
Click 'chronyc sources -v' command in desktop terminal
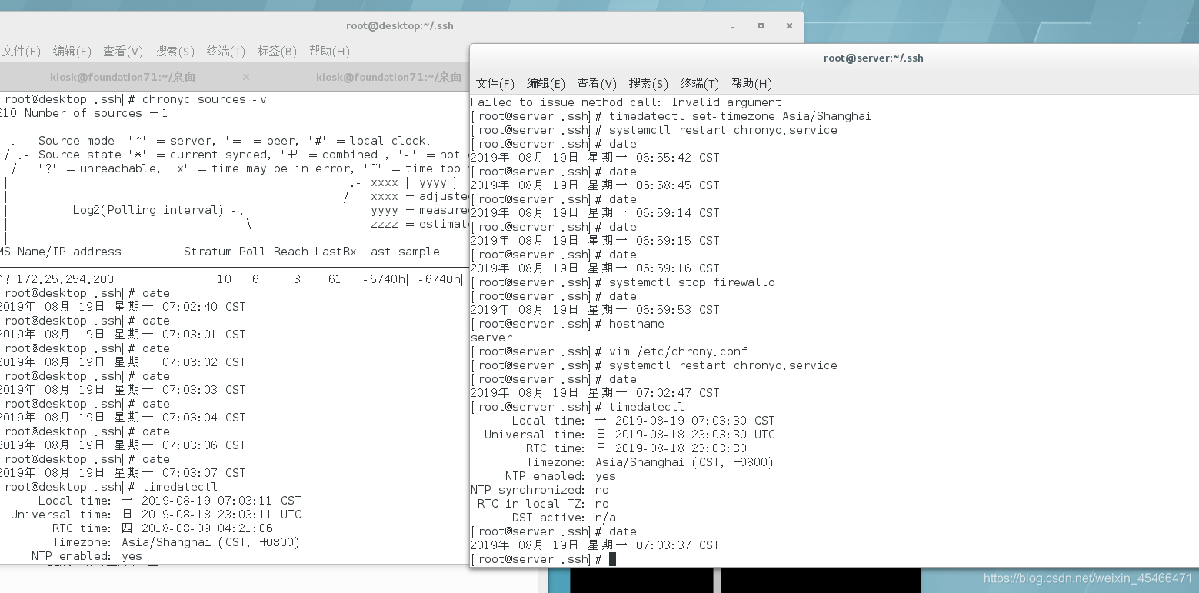[x=205, y=99]
